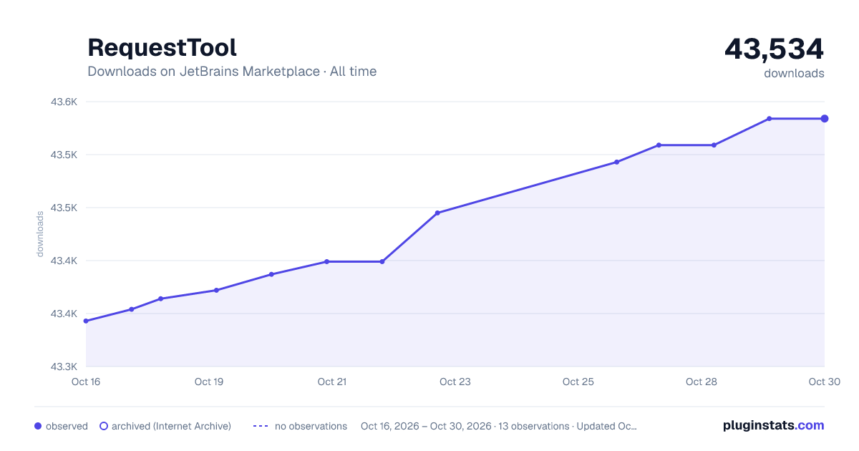Viewport: 859px width, 451px height.
Task: Click the Oct 21 x-axis label
Action: (332, 382)
